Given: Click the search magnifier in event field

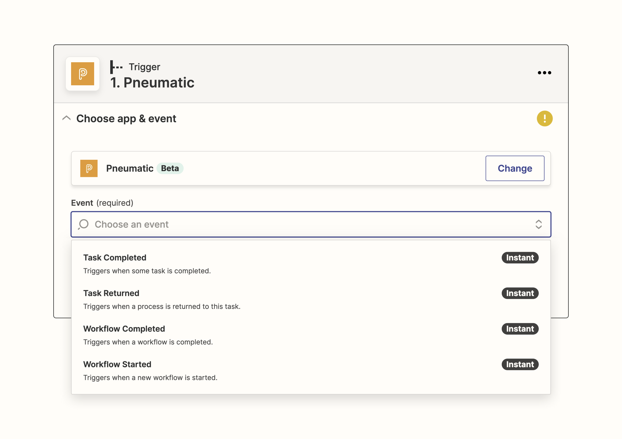Looking at the screenshot, I should tap(83, 224).
